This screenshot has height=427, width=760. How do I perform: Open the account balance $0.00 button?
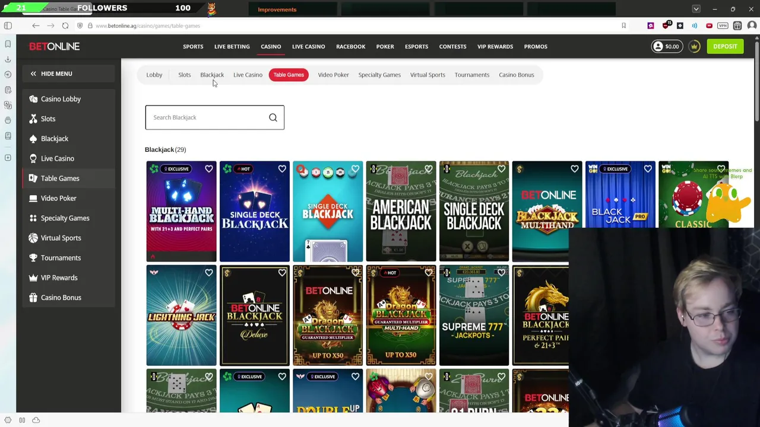666,46
